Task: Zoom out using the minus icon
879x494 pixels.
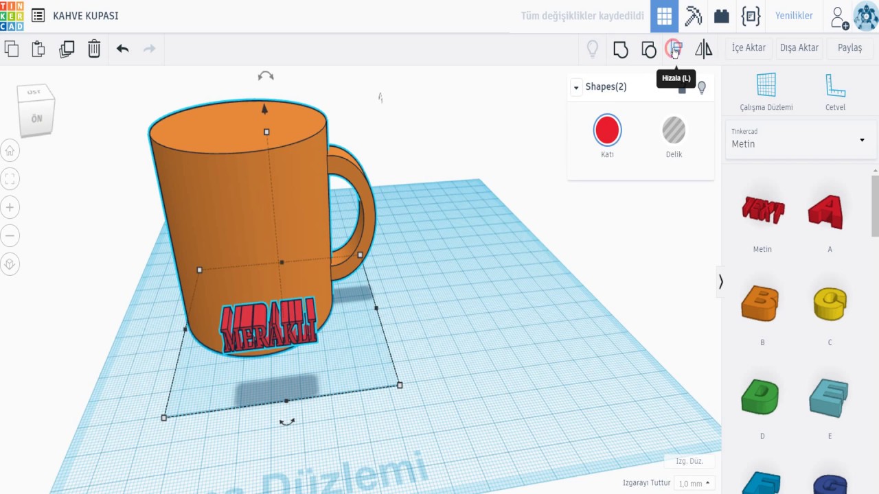Action: 10,236
